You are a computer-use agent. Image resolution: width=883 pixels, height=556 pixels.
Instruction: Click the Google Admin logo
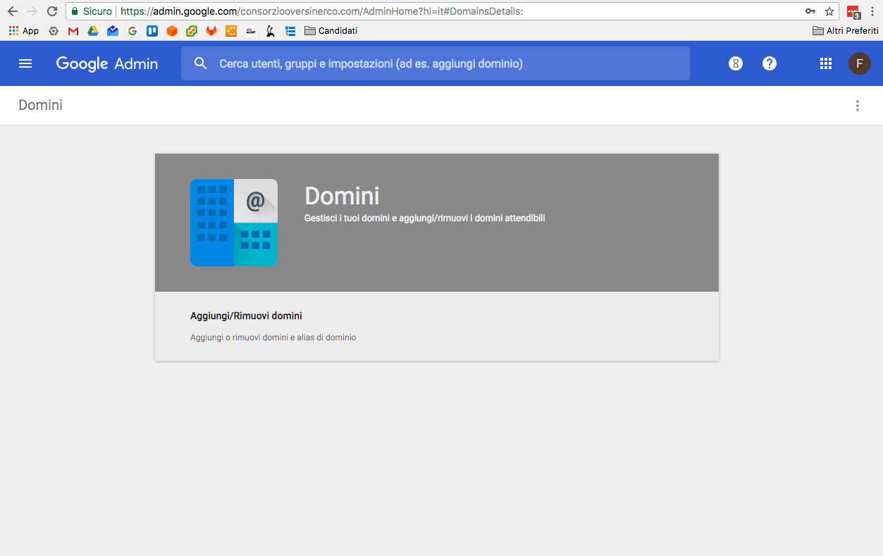pyautogui.click(x=107, y=63)
